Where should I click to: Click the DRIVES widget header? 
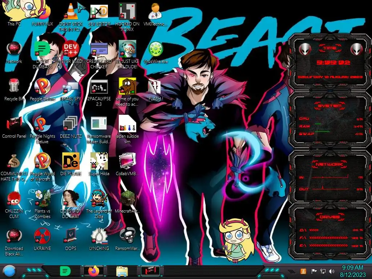pyautogui.click(x=330, y=217)
